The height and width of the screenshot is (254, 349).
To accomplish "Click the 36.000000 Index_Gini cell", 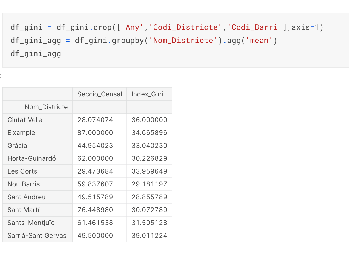I will 149,120.
